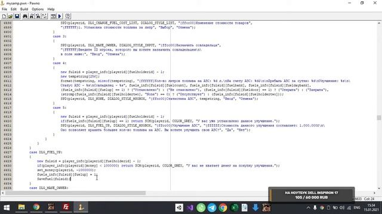Open FileZilla from the taskbar
This screenshot has height=214, width=382.
pyautogui.click(x=66, y=207)
